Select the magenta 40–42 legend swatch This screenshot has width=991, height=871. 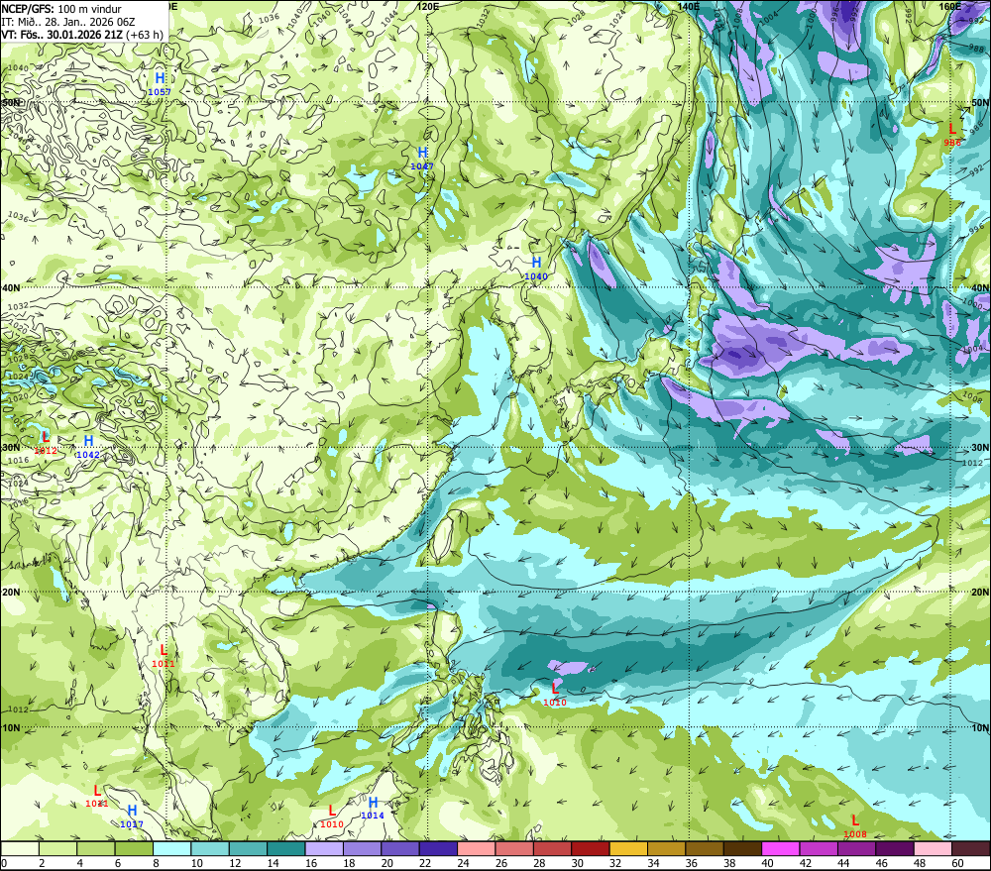pos(781,849)
